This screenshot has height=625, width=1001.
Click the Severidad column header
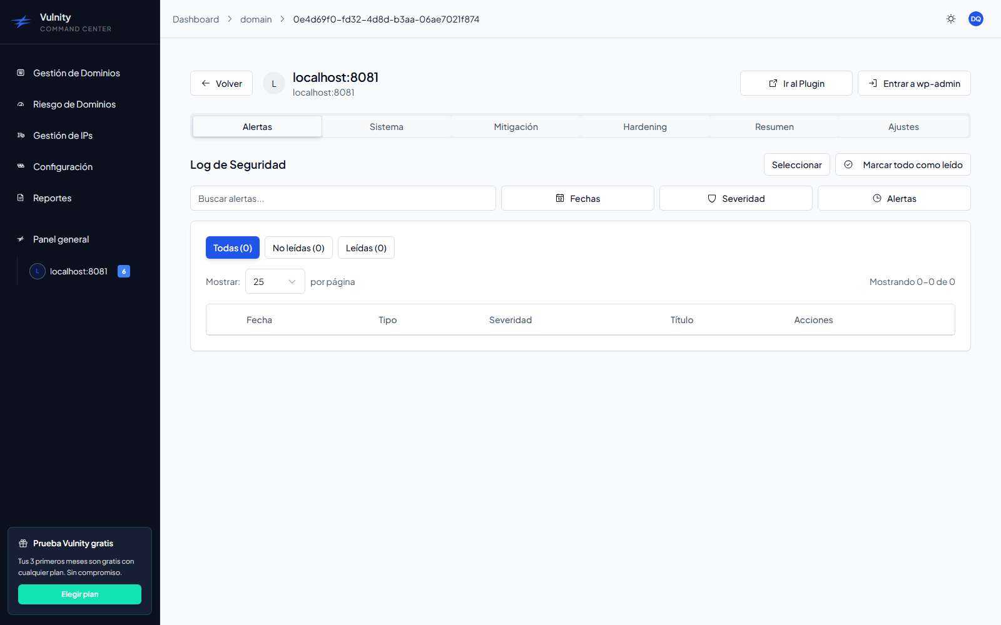click(511, 320)
